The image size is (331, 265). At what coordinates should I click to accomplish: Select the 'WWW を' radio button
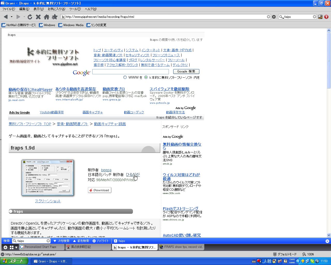point(125,77)
